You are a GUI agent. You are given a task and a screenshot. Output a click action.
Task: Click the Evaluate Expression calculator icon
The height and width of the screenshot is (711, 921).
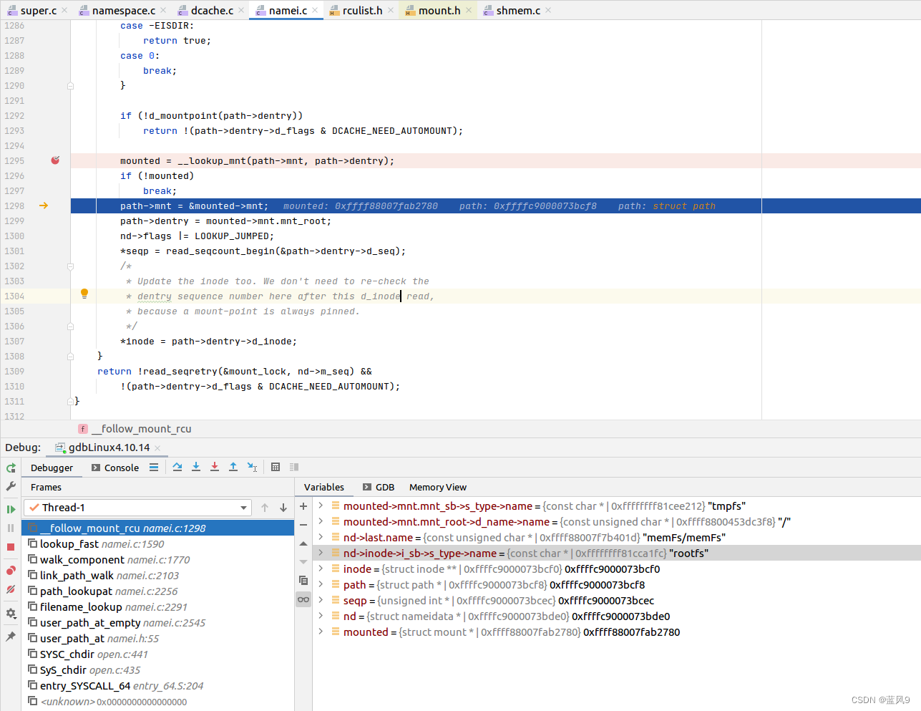[276, 467]
